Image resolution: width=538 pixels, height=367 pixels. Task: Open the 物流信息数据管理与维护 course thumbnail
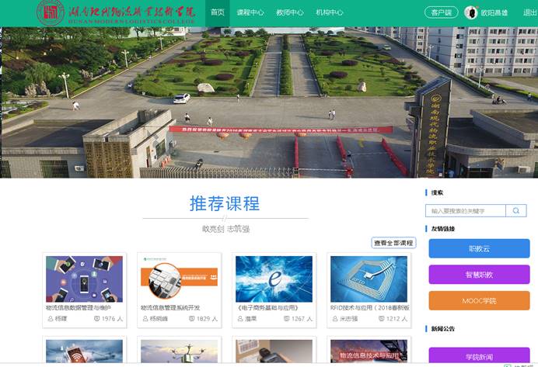click(84, 279)
